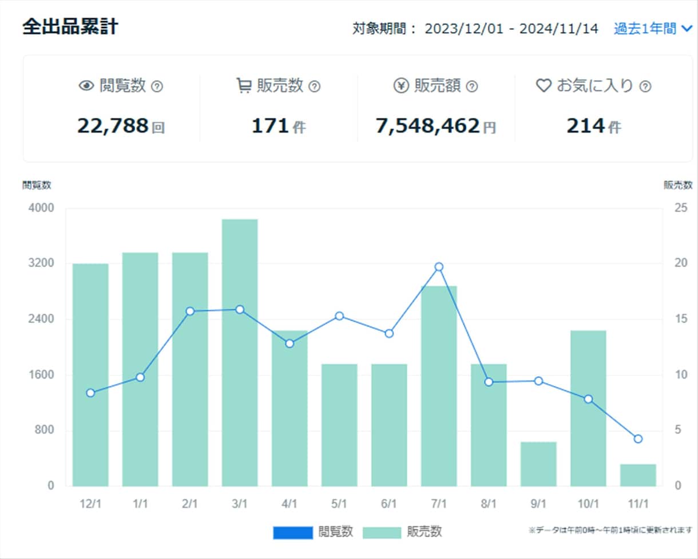Viewport: 698px width, 559px height.
Task: Select the 8/1 view count point
Action: pyautogui.click(x=489, y=382)
